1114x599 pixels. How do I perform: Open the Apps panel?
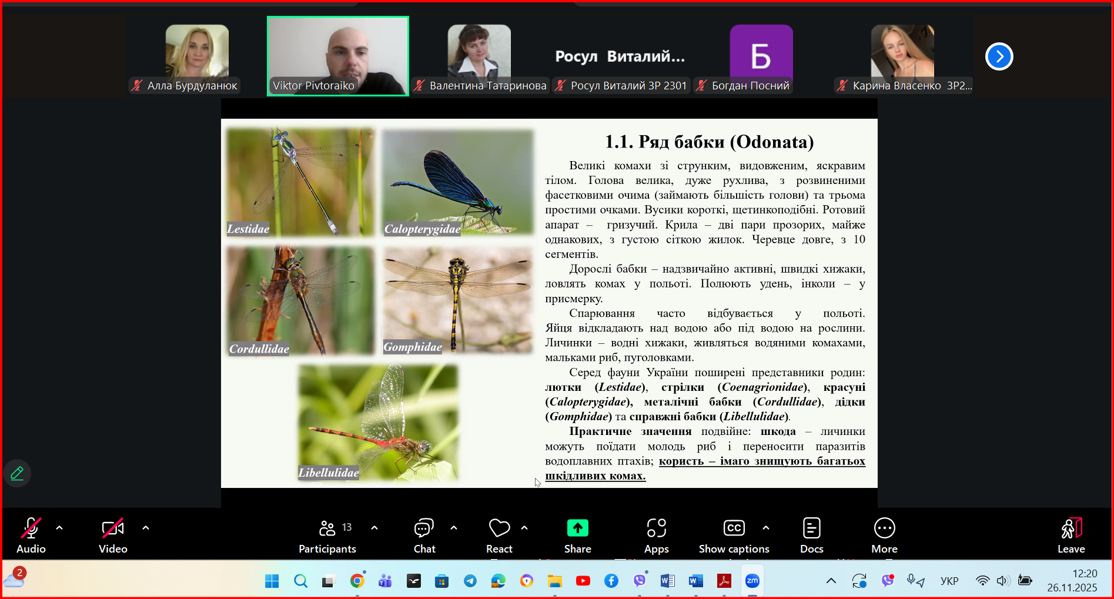(656, 535)
